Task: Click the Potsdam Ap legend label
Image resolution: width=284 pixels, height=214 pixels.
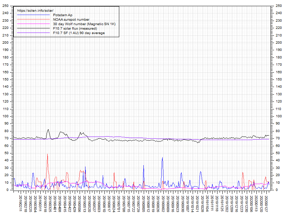Action: (63, 15)
